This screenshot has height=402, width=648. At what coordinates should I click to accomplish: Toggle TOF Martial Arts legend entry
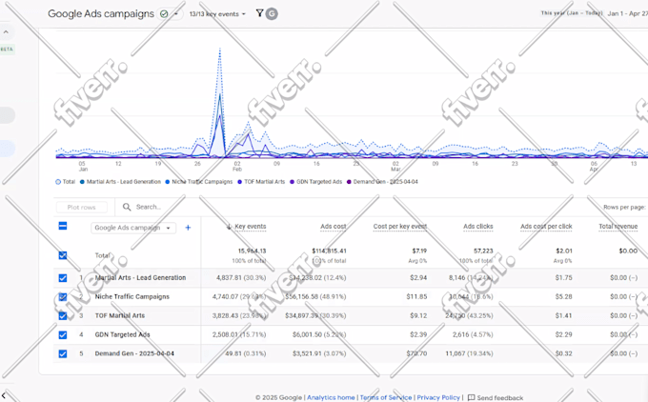tap(261, 182)
